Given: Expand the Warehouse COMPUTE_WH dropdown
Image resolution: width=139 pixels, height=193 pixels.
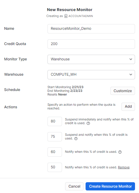Looking at the screenshot, I should pyautogui.click(x=91, y=75).
